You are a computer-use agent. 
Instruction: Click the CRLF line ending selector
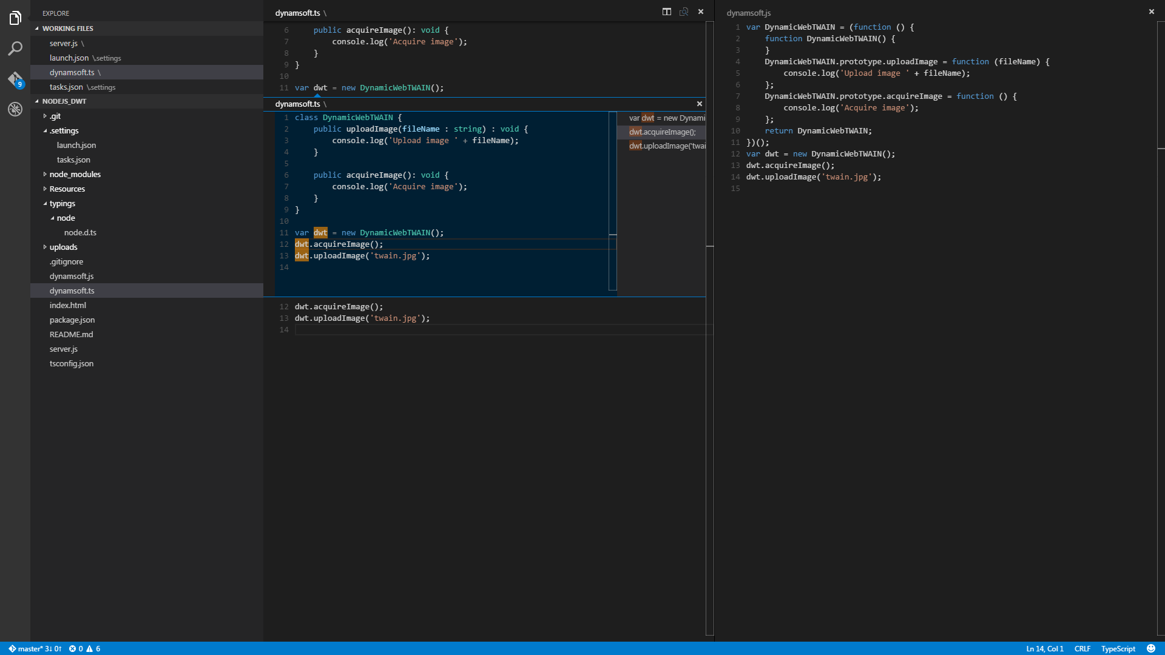coord(1082,648)
